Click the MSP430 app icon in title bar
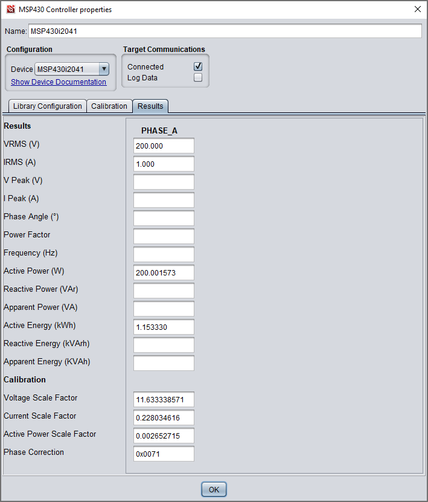This screenshot has height=502, width=428. point(10,9)
